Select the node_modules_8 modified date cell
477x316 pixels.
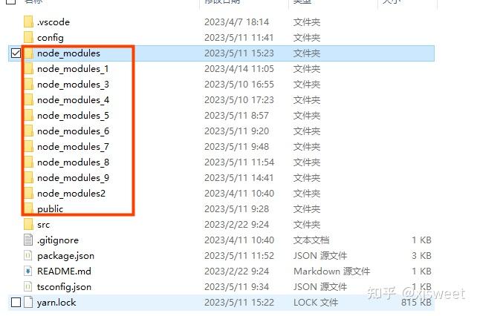pyautogui.click(x=239, y=162)
